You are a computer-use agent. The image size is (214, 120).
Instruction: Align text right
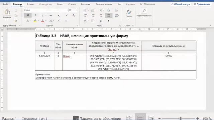101,16
